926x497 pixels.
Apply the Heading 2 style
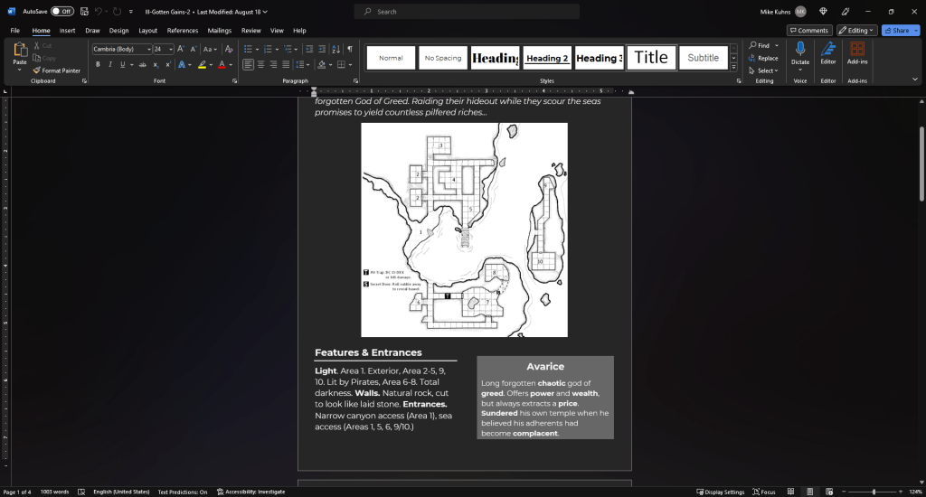pyautogui.click(x=547, y=58)
